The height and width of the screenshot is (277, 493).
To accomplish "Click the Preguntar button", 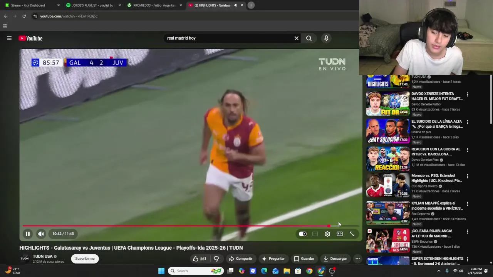I will (273, 259).
